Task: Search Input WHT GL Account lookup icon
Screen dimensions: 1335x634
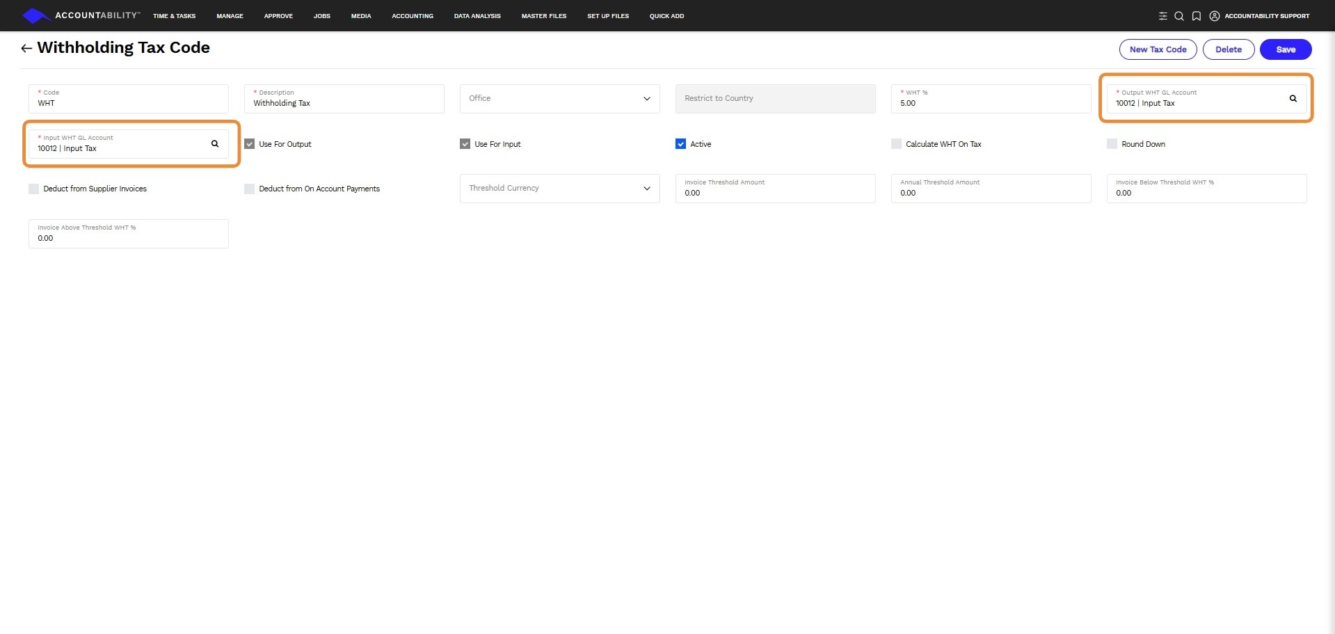Action: tap(215, 144)
